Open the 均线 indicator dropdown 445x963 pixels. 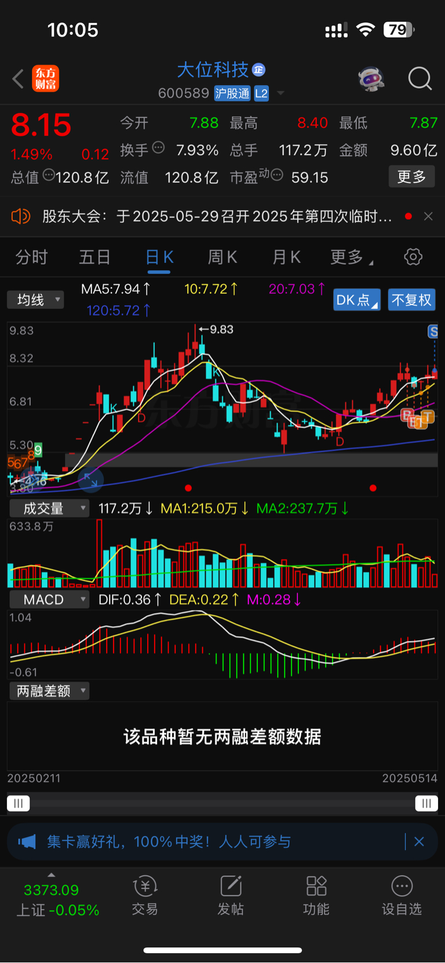click(35, 299)
